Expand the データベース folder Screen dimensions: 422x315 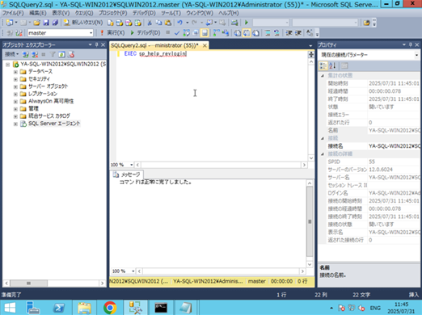tap(15, 72)
